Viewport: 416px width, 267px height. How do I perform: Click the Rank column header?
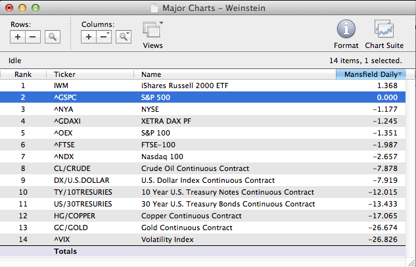point(23,74)
